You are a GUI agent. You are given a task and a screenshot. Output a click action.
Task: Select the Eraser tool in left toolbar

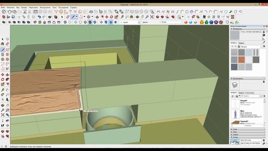coord(8,44)
